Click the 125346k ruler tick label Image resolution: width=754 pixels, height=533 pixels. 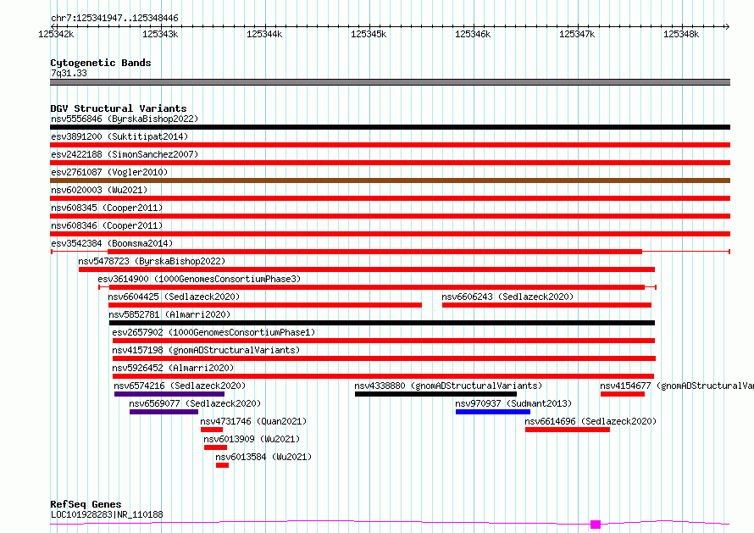tap(474, 34)
